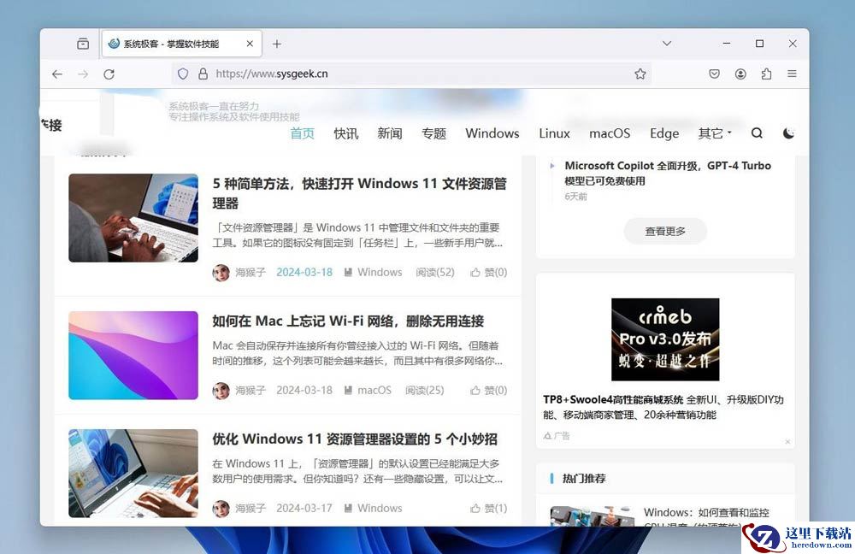Viewport: 855px width, 554px height.
Task: Click the Windows category tag beside 2024-03-18
Action: (374, 272)
